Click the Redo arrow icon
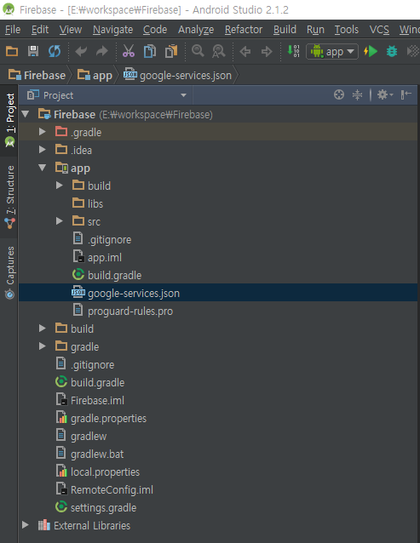The image size is (420, 543). (x=102, y=51)
